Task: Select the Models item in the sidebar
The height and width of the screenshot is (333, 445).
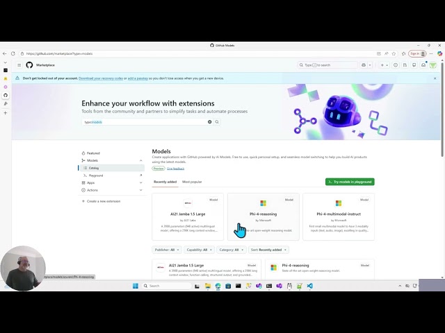Action: 92,160
